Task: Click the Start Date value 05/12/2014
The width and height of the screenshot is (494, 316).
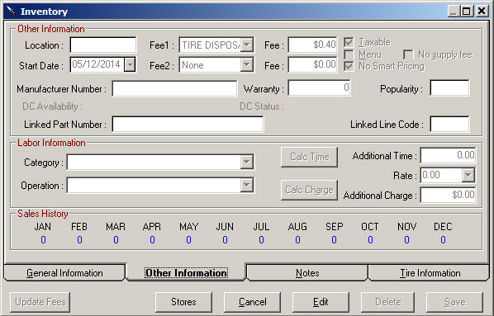Action: click(x=96, y=64)
